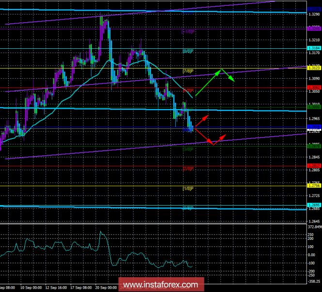Viewport: 322px width, 292px height.
Task: Click the [0/8]P Murray level label
Action: click(x=188, y=208)
